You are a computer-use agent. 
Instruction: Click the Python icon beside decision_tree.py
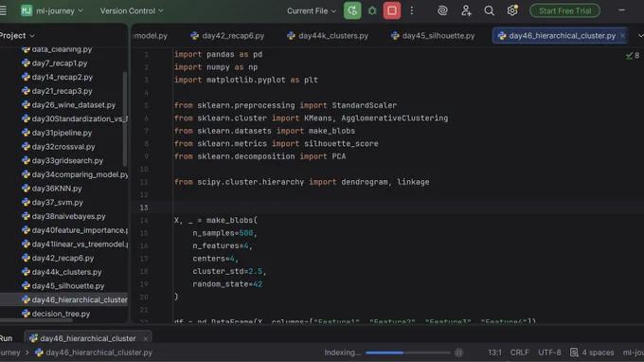(26, 314)
